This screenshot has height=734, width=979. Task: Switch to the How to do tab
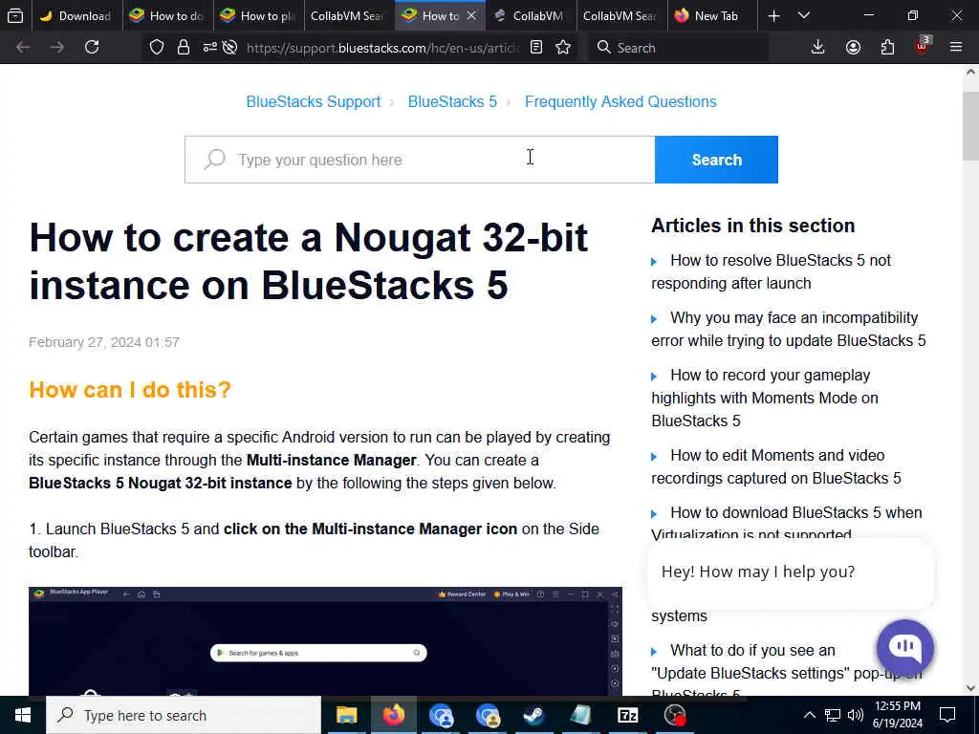166,15
